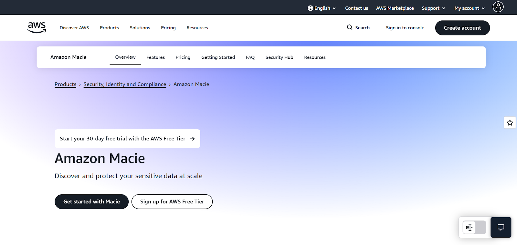Switch to the Features tab
The image size is (517, 245).
pos(155,57)
